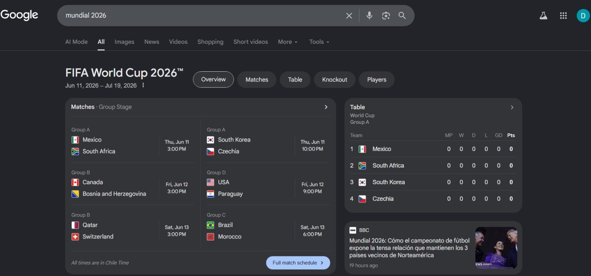Click the Full match schedule button
Image resolution: width=591 pixels, height=276 pixels.
pyautogui.click(x=298, y=263)
